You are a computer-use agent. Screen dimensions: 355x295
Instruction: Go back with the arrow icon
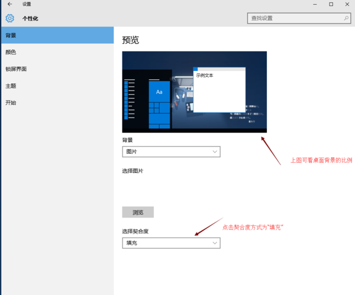pyautogui.click(x=9, y=4)
